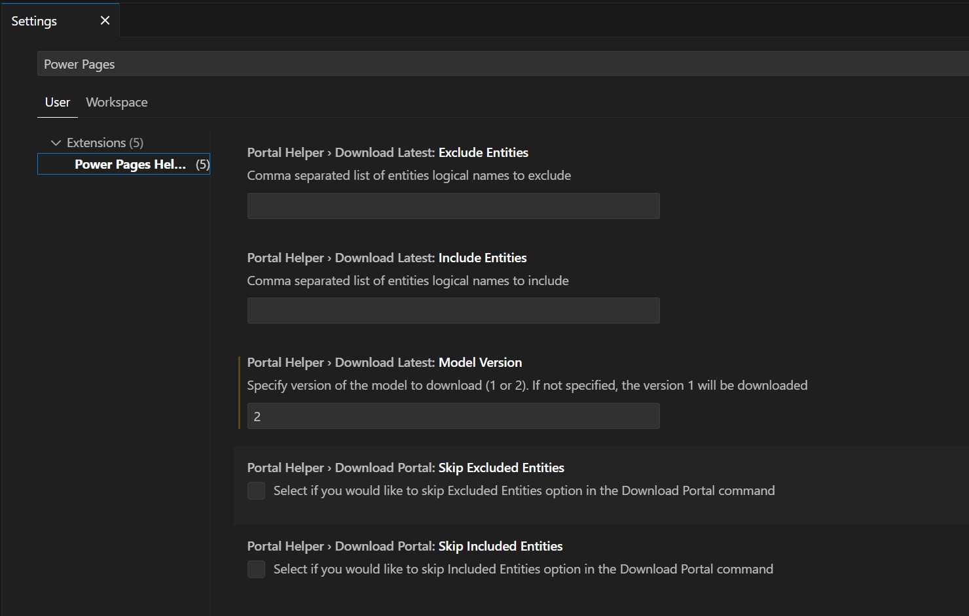
Task: Click 'Comma separated list of entities logical names to include'
Action: pos(408,281)
